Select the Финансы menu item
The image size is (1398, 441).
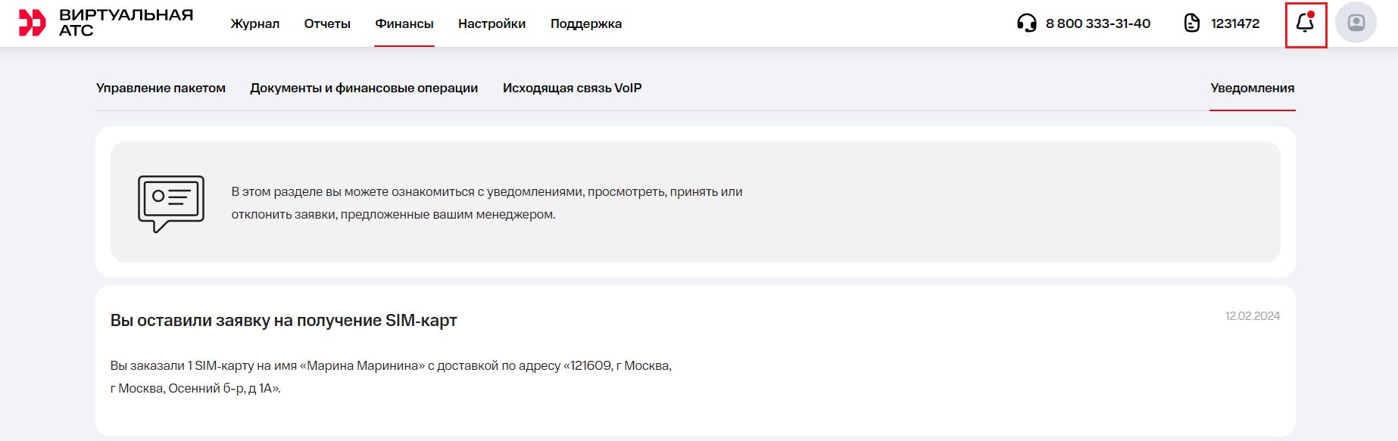click(404, 23)
